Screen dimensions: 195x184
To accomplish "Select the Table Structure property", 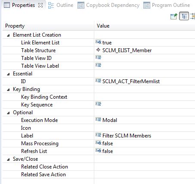I will coord(38,50).
